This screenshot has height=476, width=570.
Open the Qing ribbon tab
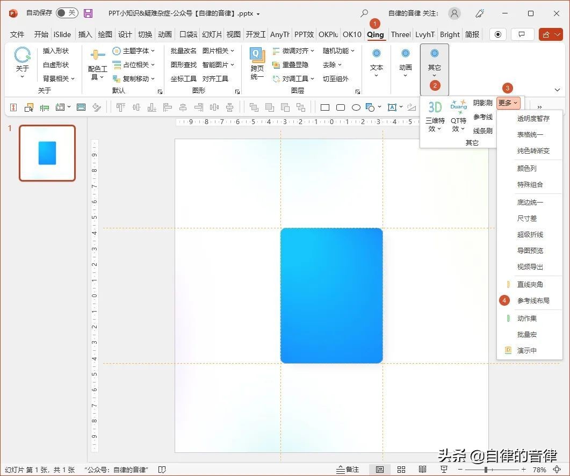(x=376, y=34)
